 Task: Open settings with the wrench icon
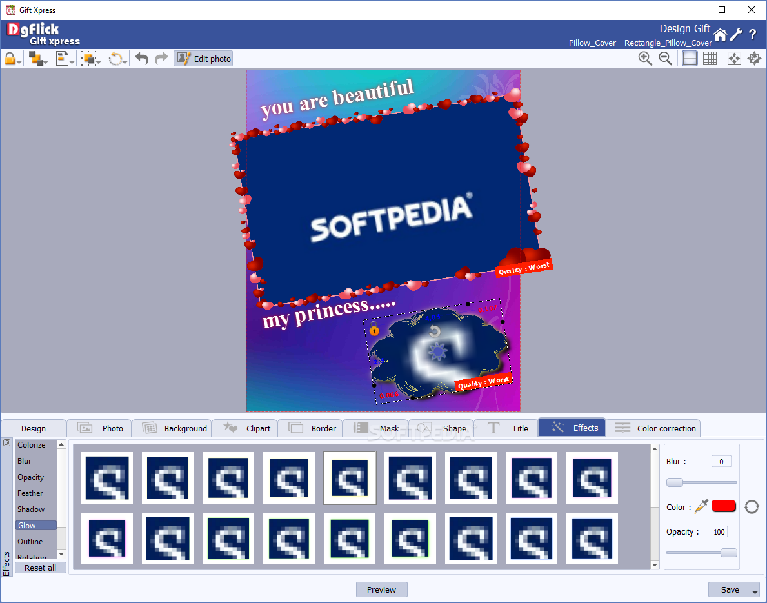736,34
